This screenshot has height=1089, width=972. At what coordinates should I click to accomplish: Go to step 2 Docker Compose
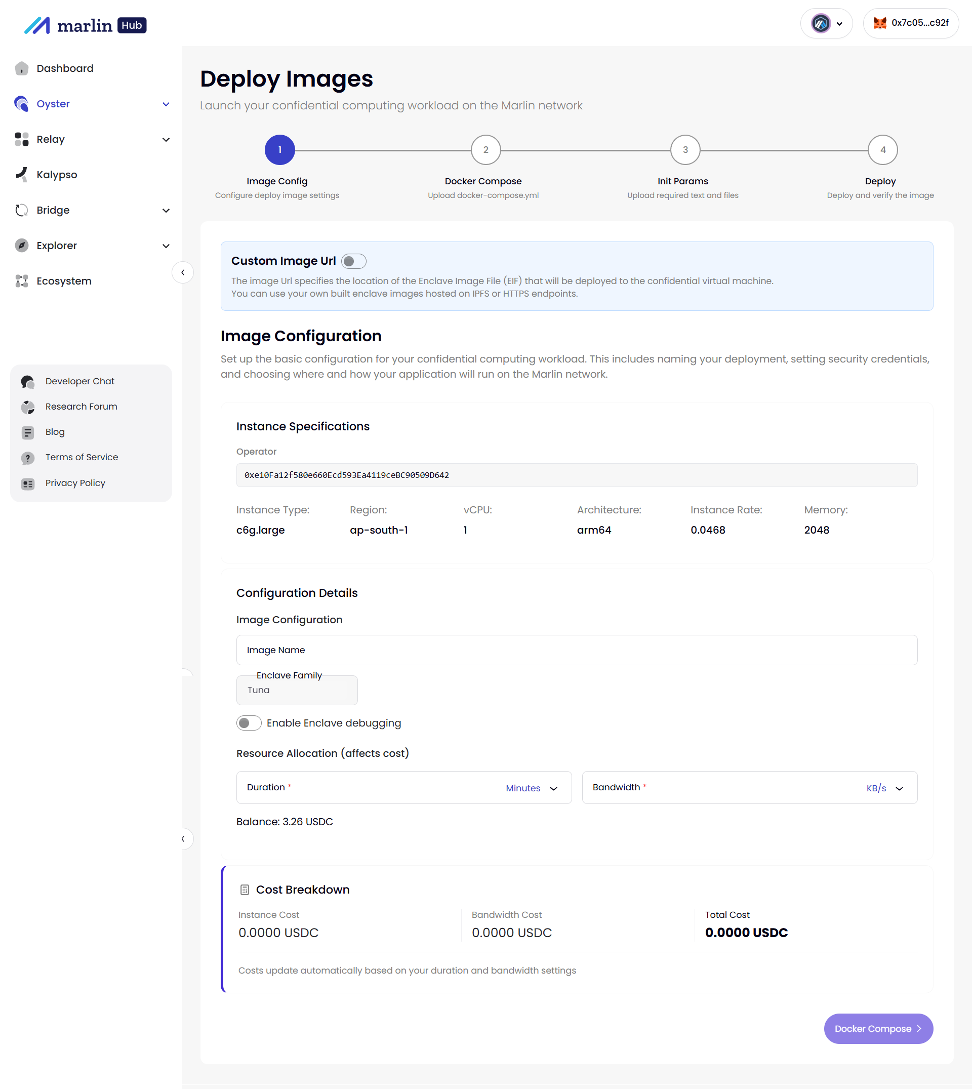485,150
